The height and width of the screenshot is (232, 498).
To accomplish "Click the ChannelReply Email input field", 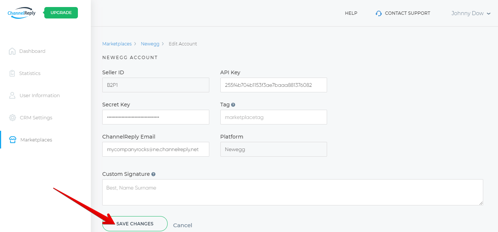I will [155, 149].
